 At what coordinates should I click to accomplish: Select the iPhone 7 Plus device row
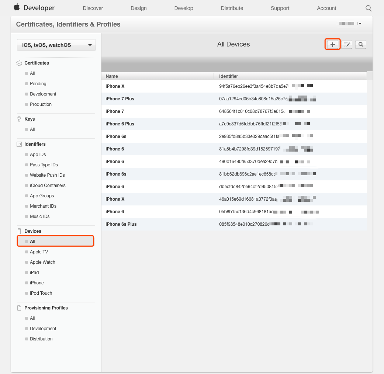[x=234, y=99]
